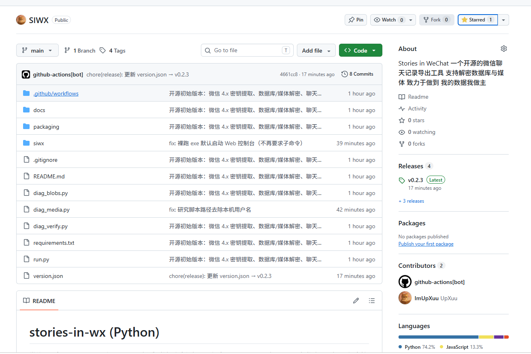Screen dimensions: 531x354
Task: Select the README tab
Action: [x=39, y=301]
